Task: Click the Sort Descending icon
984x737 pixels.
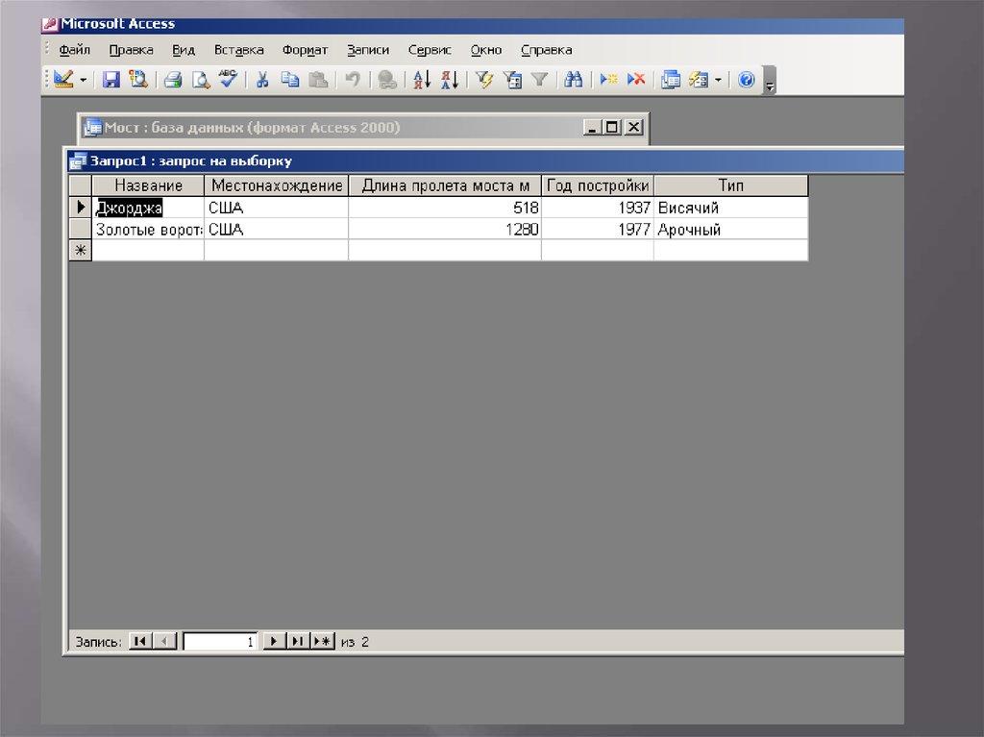Action: coord(449,80)
